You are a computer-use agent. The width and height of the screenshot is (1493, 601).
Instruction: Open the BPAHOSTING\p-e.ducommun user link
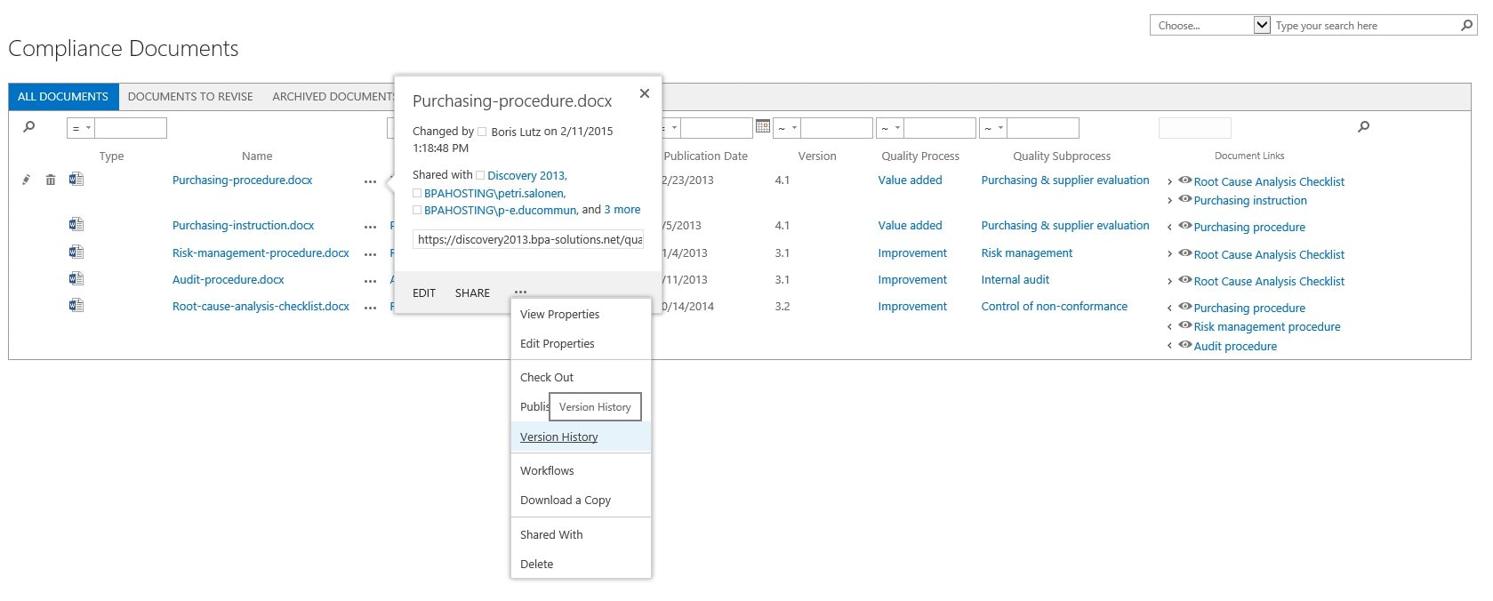501,210
